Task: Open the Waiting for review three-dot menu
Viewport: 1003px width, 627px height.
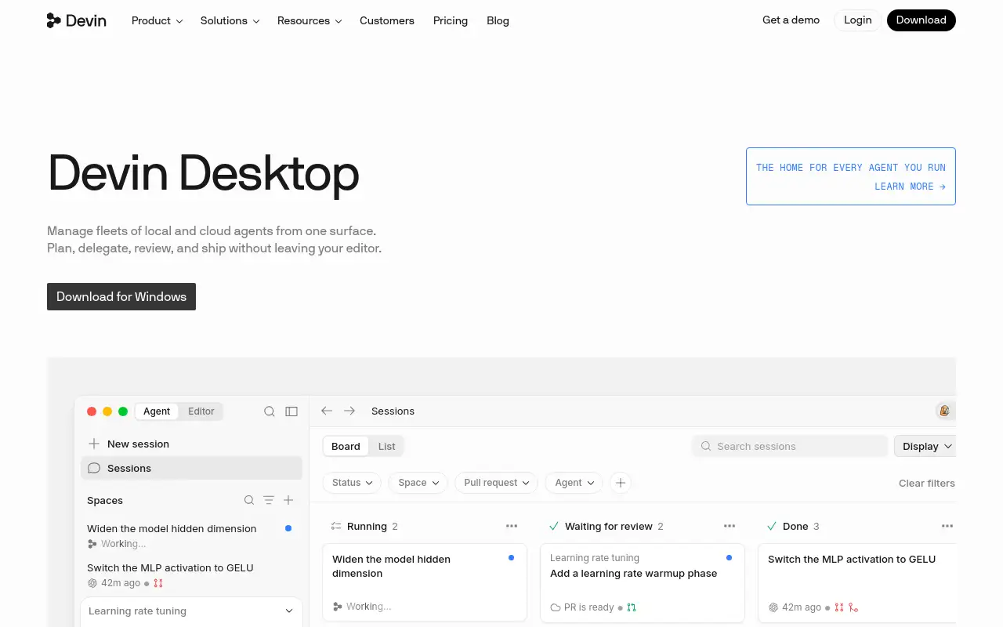Action: point(730,526)
